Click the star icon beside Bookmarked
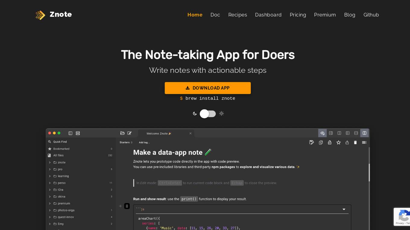The width and height of the screenshot is (410, 230). tap(50, 149)
